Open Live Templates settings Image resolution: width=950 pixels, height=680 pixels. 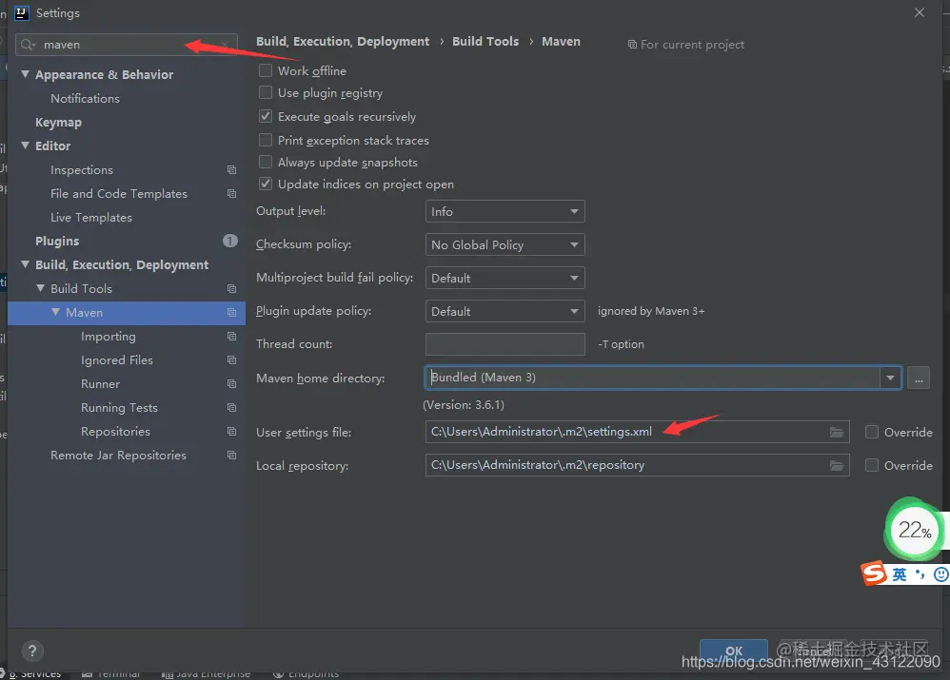90,218
